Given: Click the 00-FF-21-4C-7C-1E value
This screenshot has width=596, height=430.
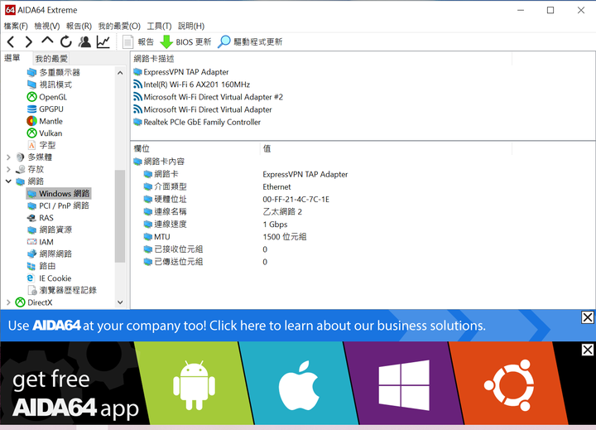Looking at the screenshot, I should click(296, 200).
